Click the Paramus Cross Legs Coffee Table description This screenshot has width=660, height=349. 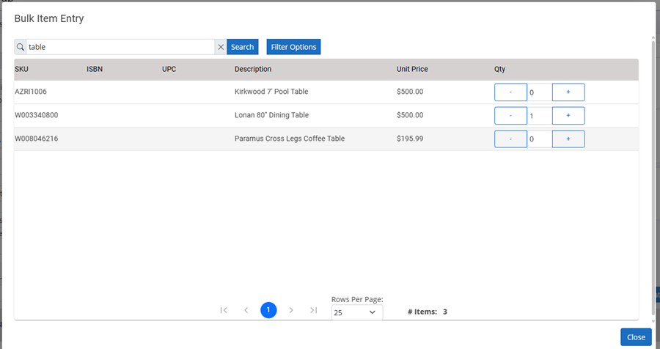click(x=290, y=139)
